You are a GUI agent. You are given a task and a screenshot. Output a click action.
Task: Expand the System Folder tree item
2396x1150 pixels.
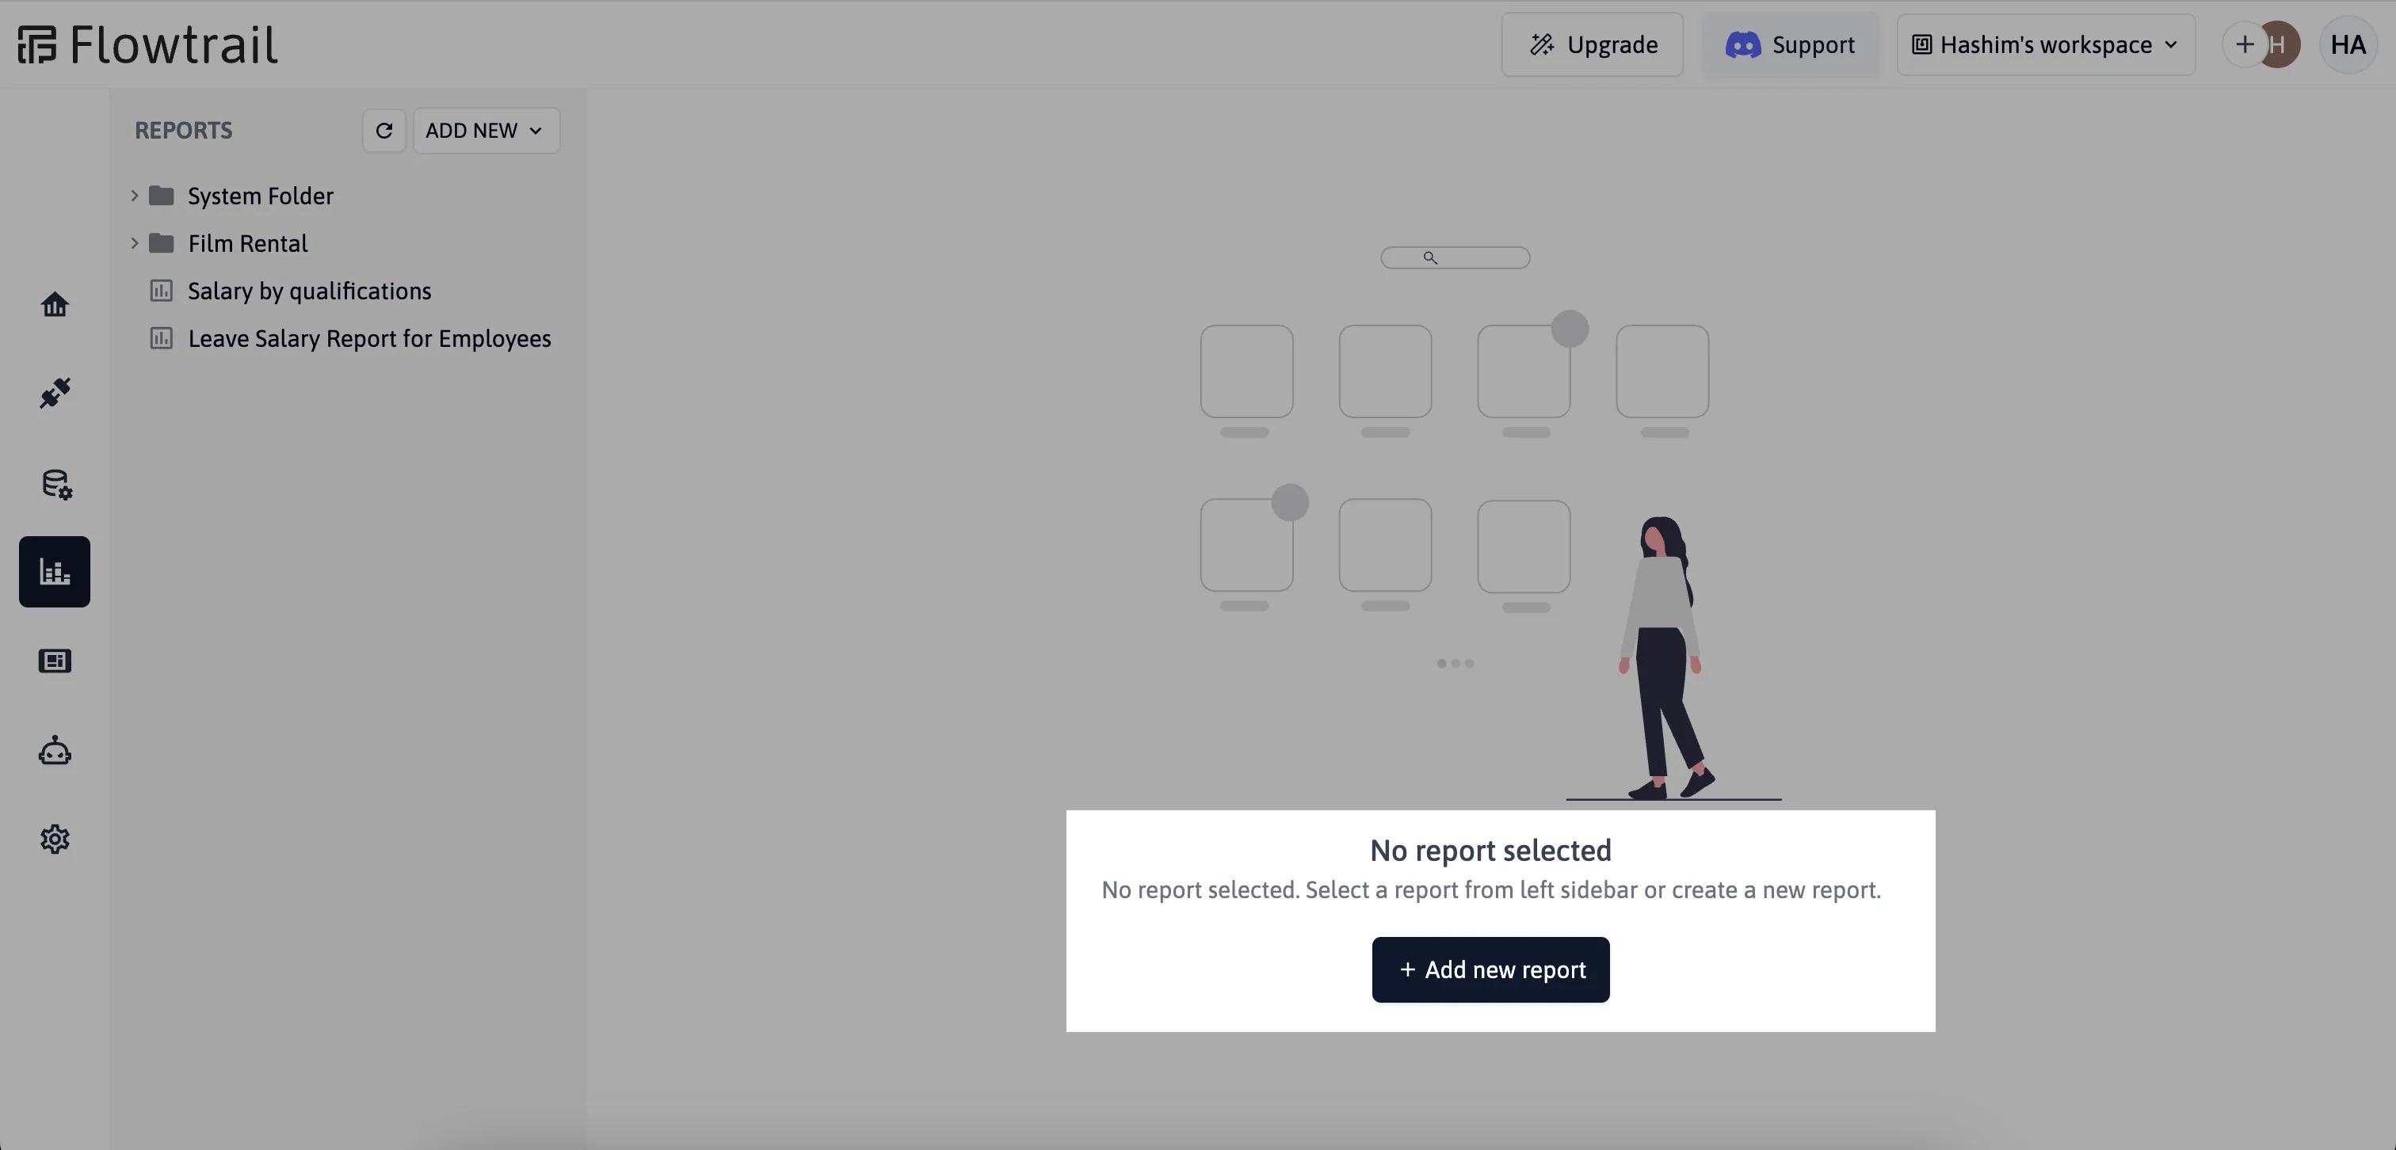[133, 194]
